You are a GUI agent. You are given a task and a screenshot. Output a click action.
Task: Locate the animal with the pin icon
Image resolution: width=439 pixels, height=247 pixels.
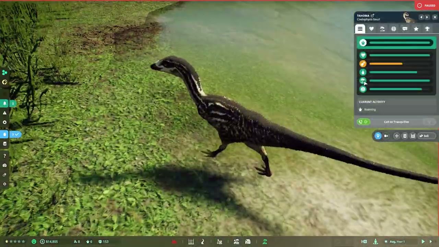pos(378,136)
